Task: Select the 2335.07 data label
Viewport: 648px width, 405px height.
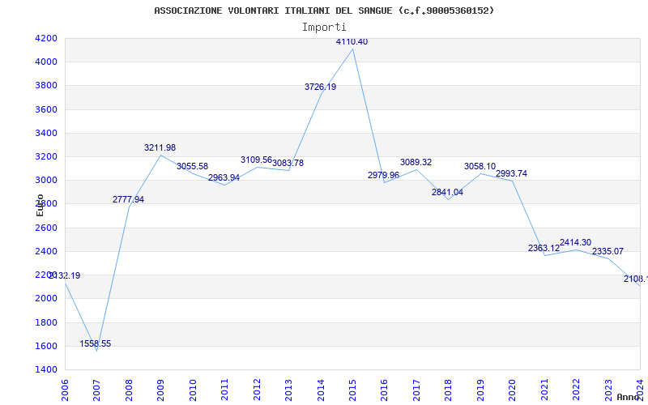Action: [608, 251]
